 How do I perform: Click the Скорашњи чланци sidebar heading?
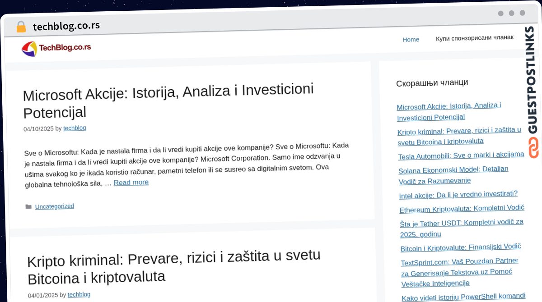(x=432, y=82)
